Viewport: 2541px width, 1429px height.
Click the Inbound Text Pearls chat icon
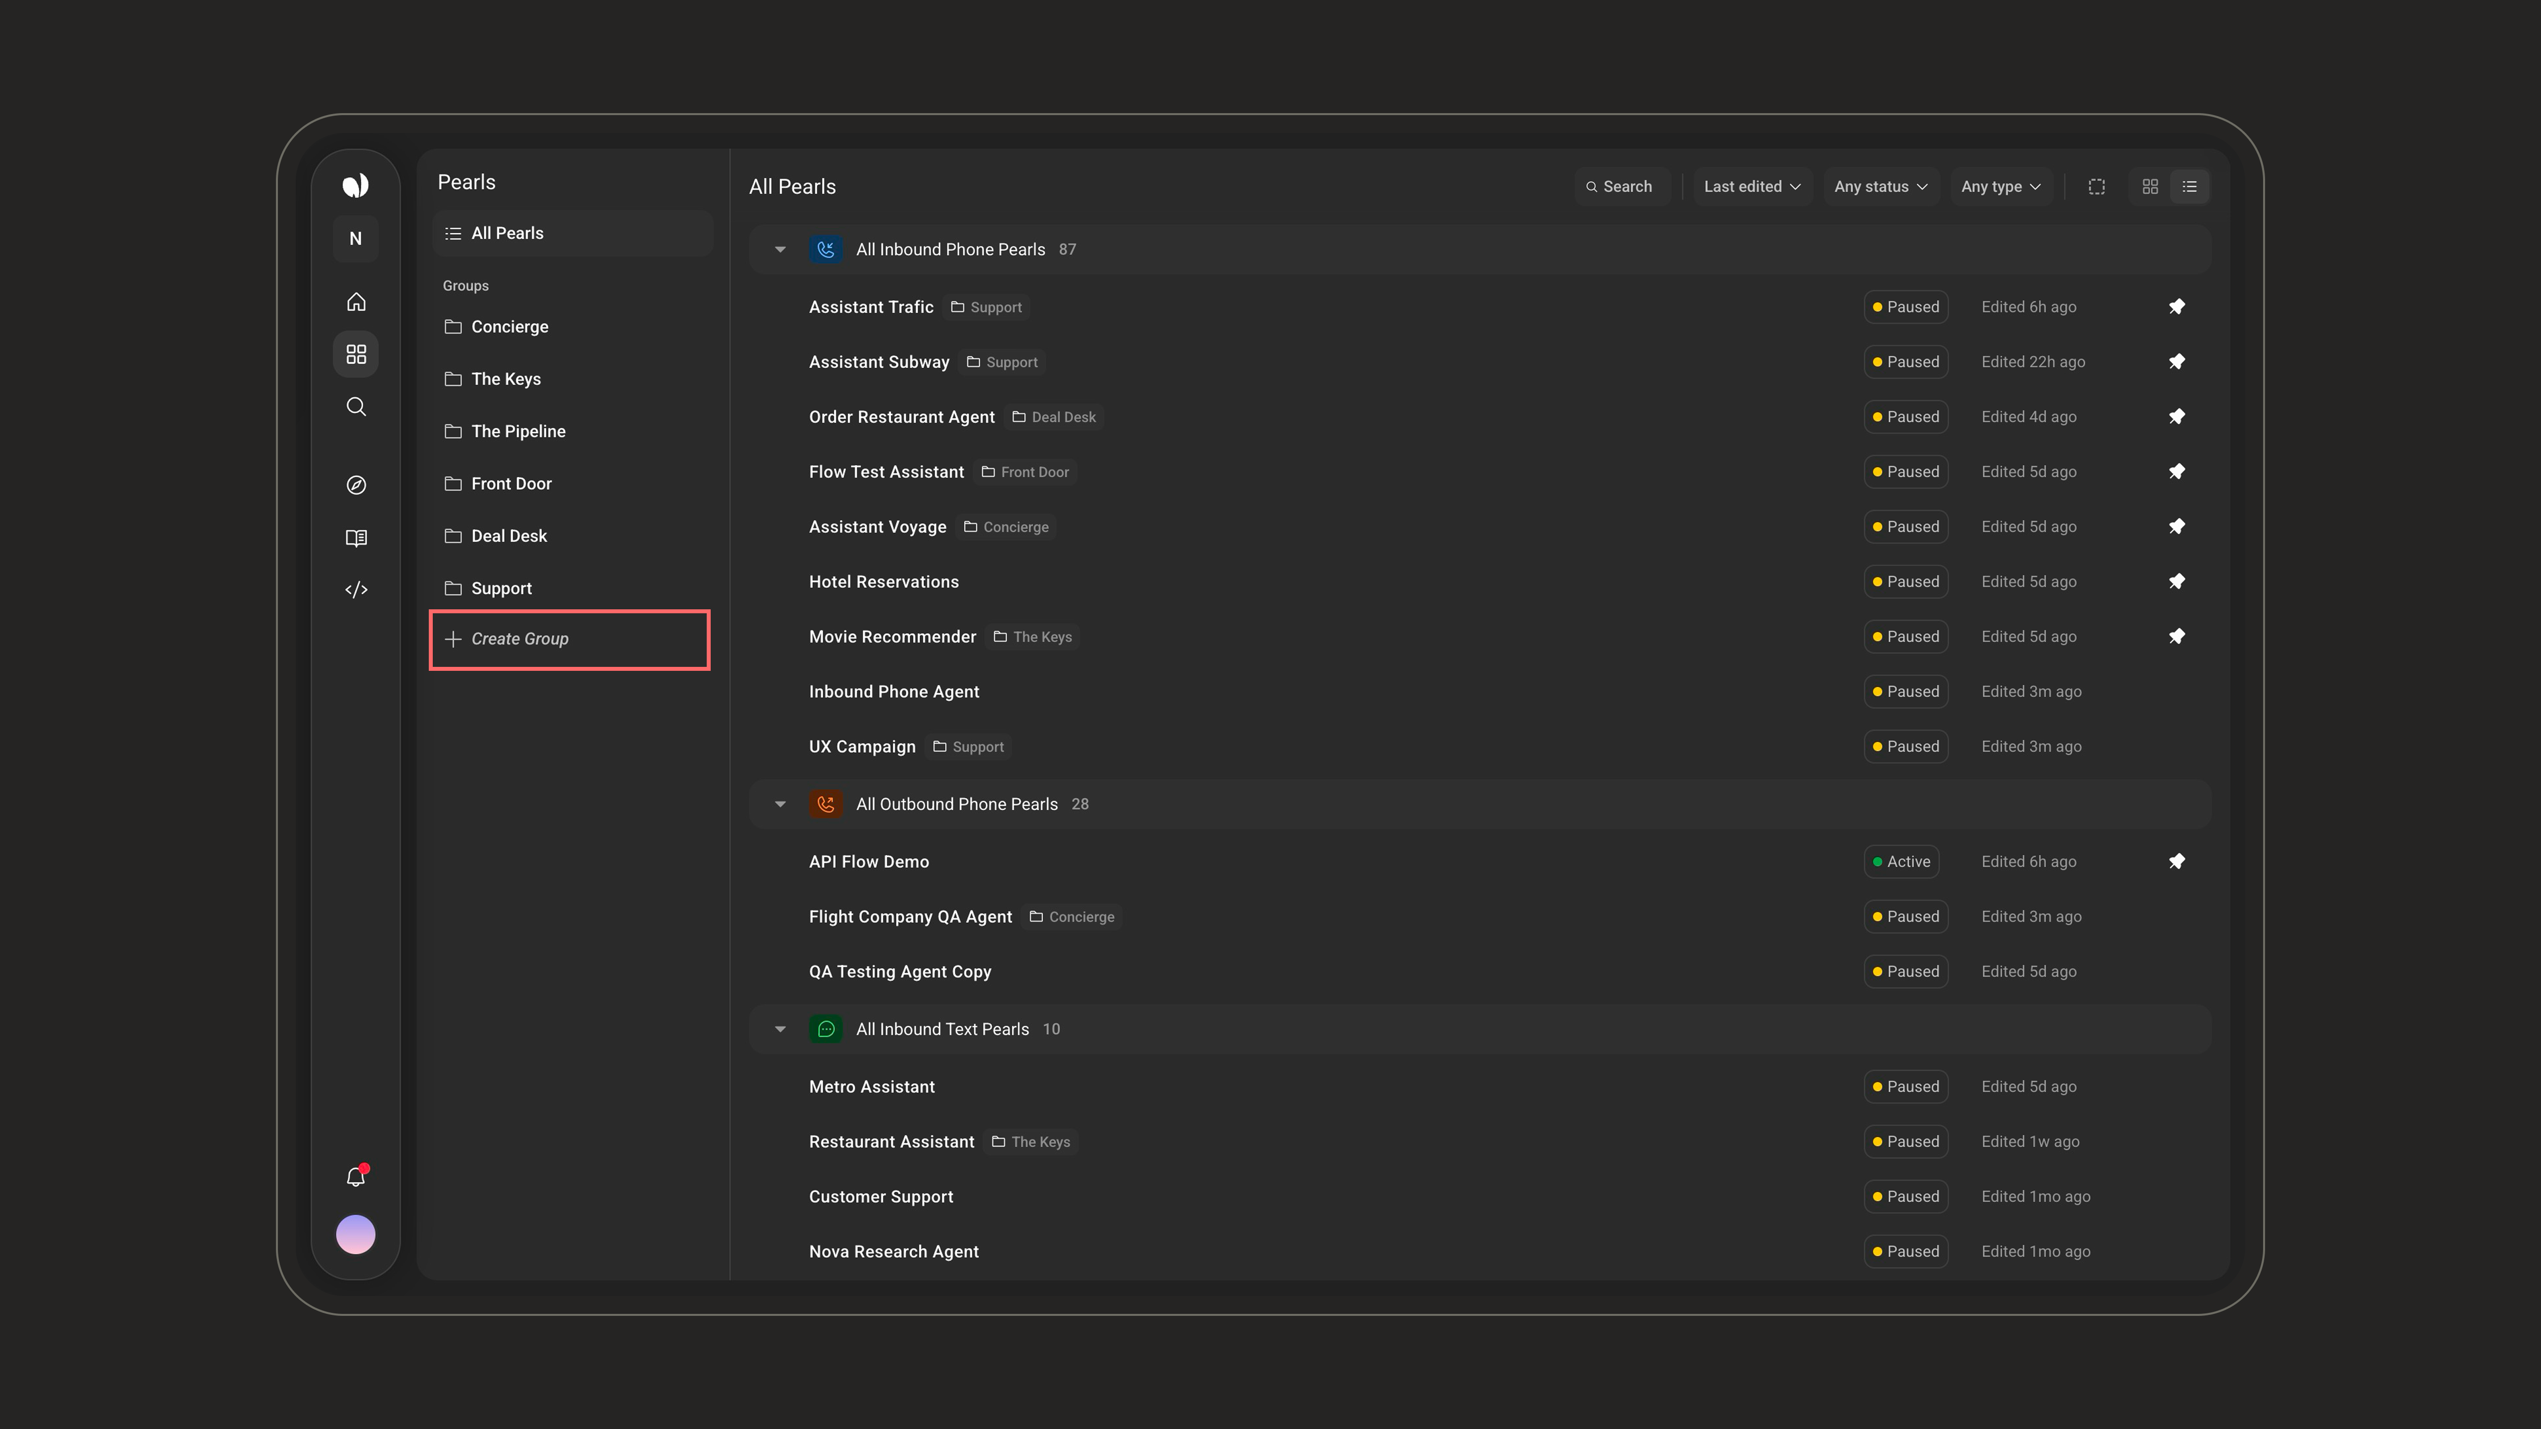click(x=826, y=1030)
